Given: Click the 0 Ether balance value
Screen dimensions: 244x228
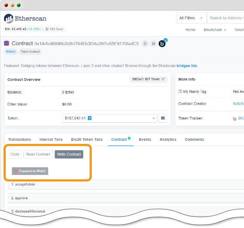Looking at the screenshot, I should click(x=68, y=92).
